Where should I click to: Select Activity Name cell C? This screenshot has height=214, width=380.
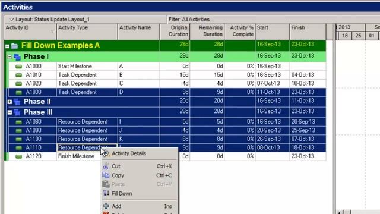[x=138, y=84]
